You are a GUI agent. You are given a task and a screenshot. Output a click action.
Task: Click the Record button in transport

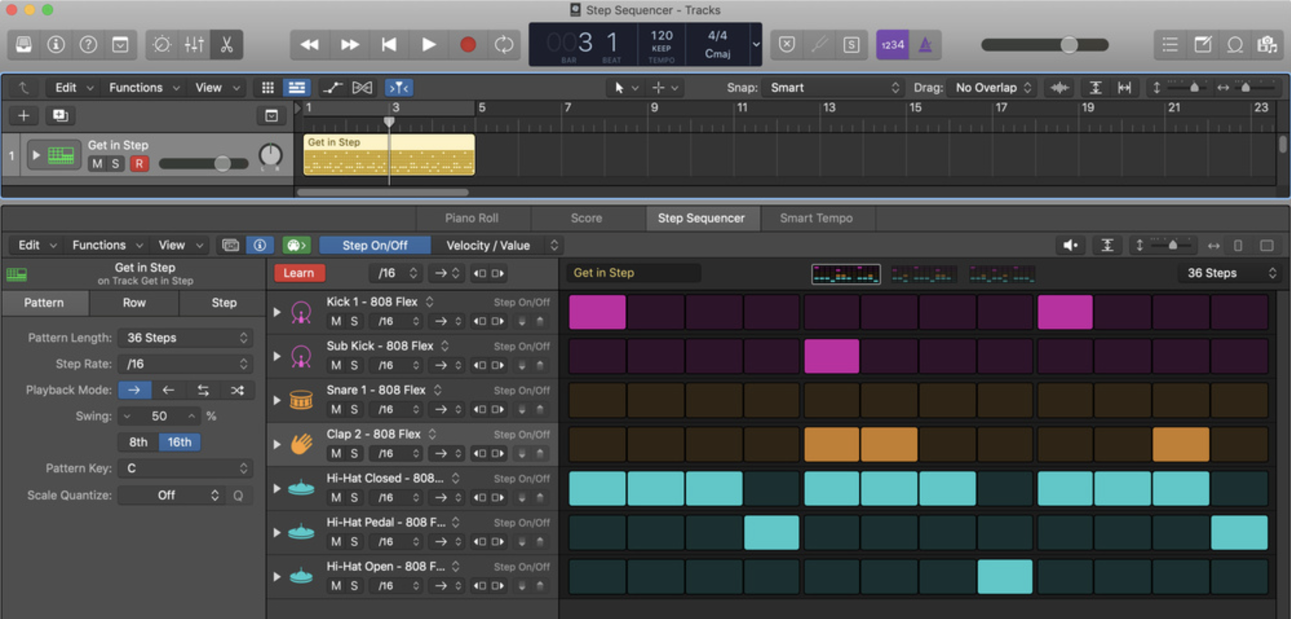click(467, 45)
